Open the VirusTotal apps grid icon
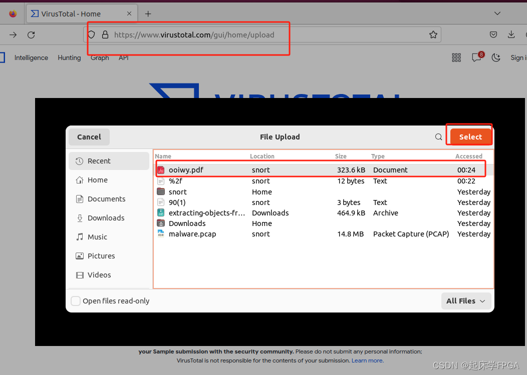The height and width of the screenshot is (375, 527). [x=456, y=57]
